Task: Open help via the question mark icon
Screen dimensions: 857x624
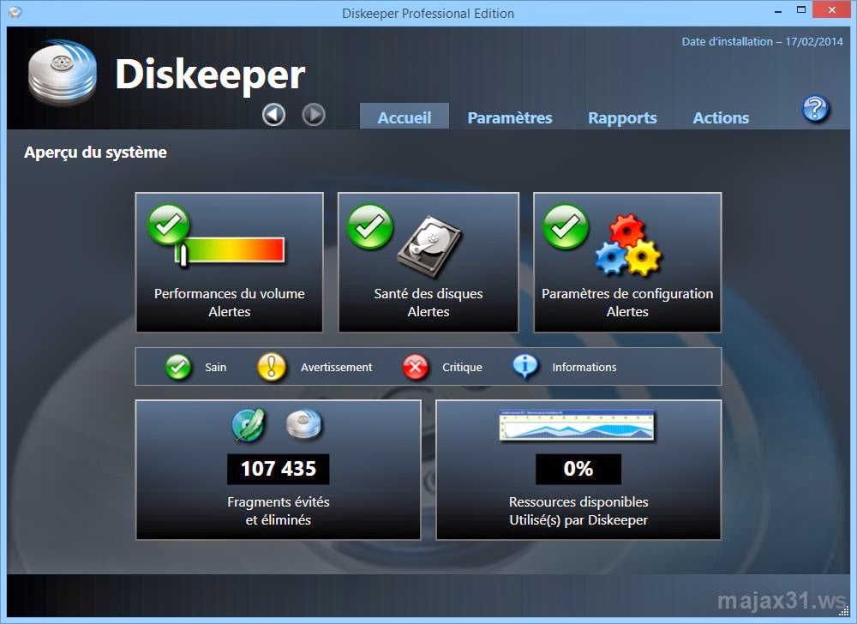Action: [815, 108]
